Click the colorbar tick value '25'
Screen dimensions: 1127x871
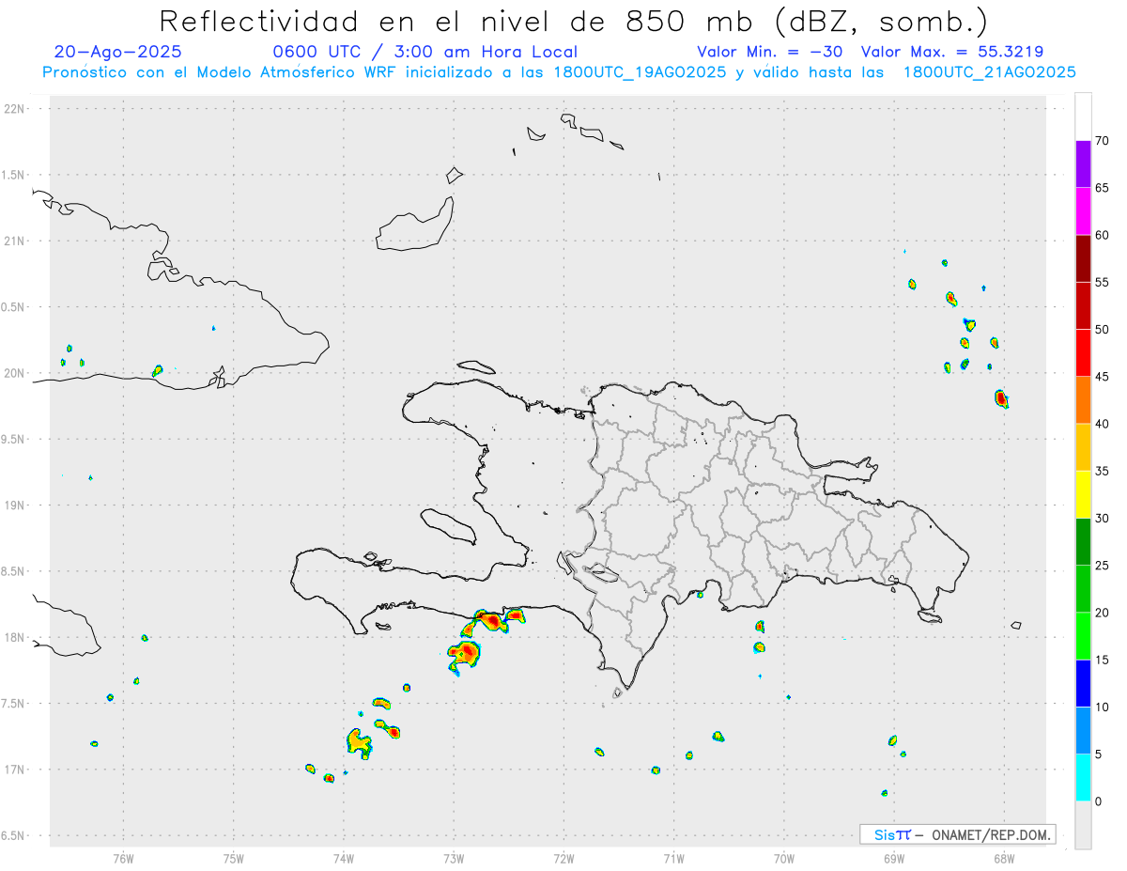[x=1102, y=566]
